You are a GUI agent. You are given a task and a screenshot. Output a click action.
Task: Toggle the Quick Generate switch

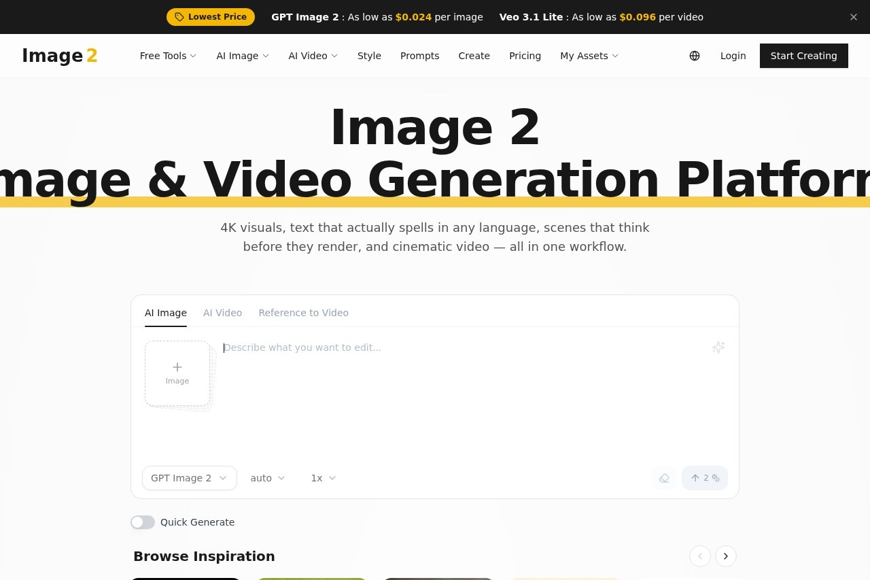[x=143, y=522]
